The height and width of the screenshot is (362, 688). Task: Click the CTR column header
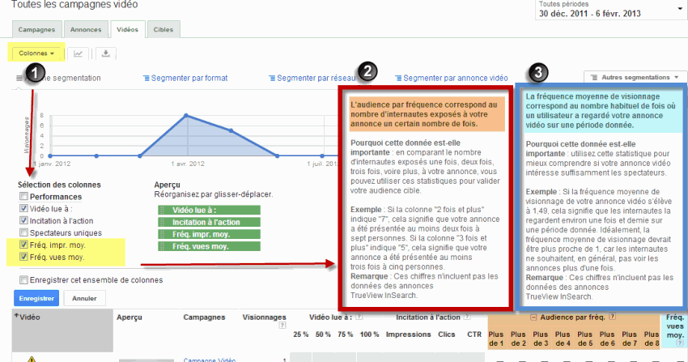click(x=474, y=334)
